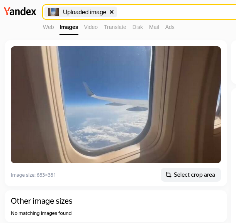Click the No matching images found text
The width and height of the screenshot is (236, 223).
pos(41,213)
